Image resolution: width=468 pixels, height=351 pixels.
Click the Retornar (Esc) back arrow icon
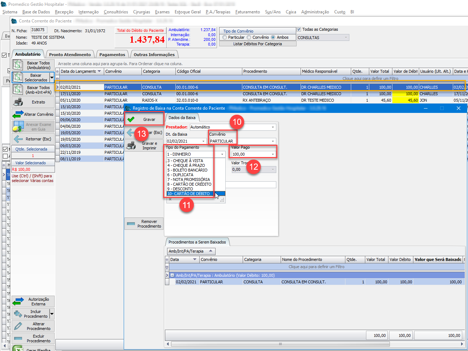pos(18,139)
